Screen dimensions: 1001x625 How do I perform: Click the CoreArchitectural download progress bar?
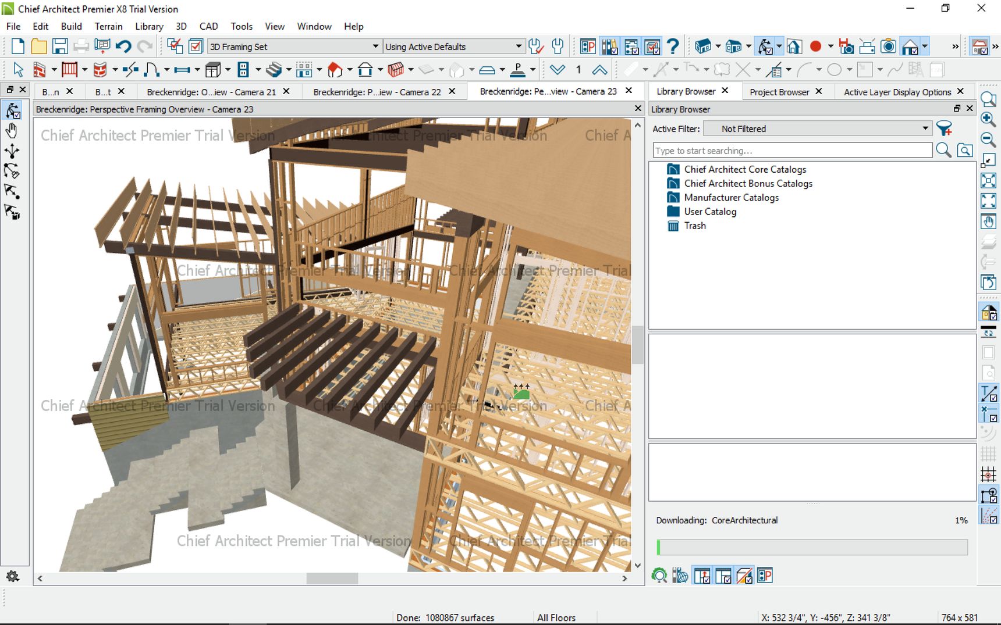[812, 547]
